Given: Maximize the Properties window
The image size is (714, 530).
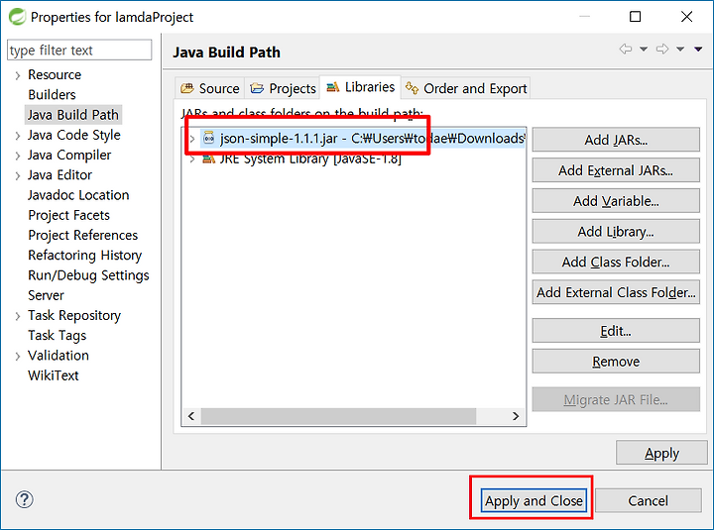Looking at the screenshot, I should [x=636, y=17].
